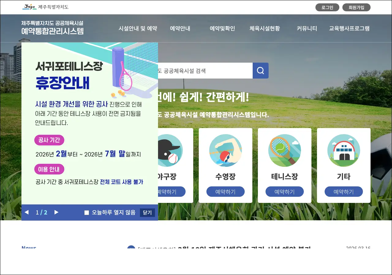Go to previous popup slide arrow
The height and width of the screenshot is (275, 392).
[x=27, y=212]
